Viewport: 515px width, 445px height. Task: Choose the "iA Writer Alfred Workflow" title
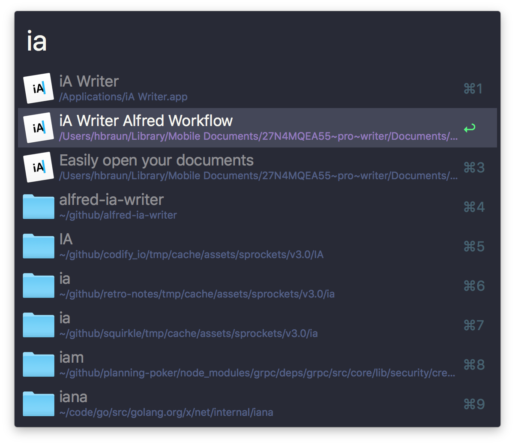pos(146,121)
